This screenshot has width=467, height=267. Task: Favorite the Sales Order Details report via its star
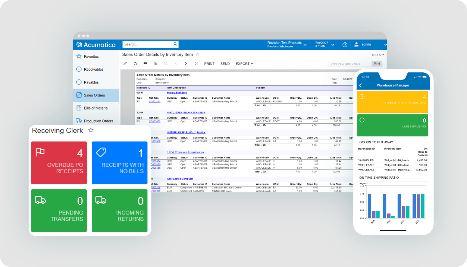tap(197, 54)
